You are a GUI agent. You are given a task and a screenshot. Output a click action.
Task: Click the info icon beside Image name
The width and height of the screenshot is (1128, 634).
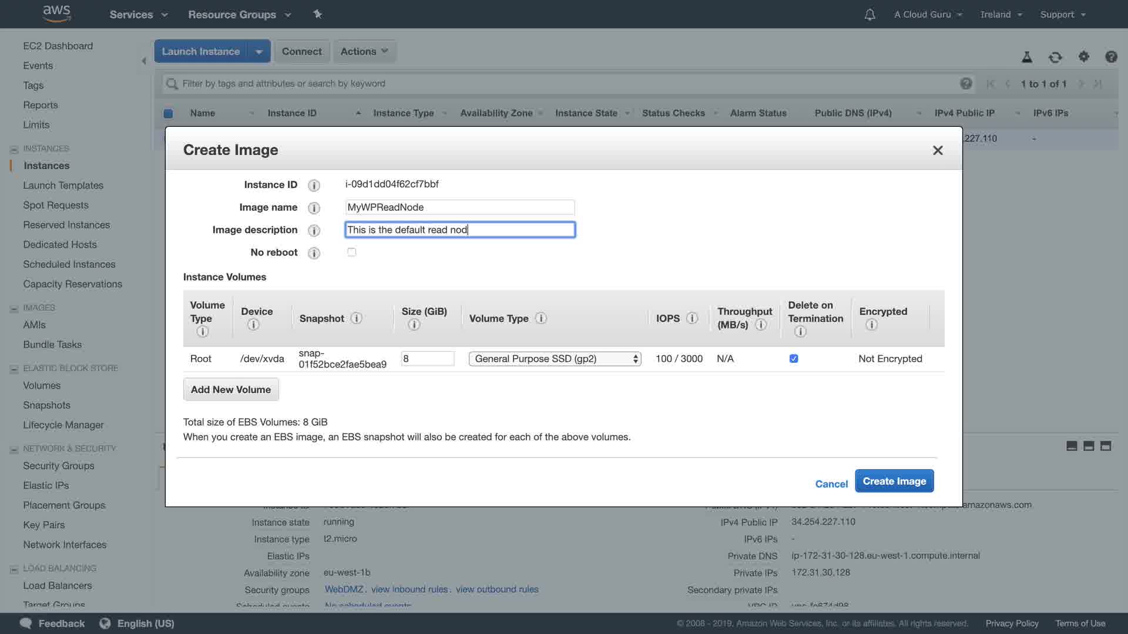(314, 208)
